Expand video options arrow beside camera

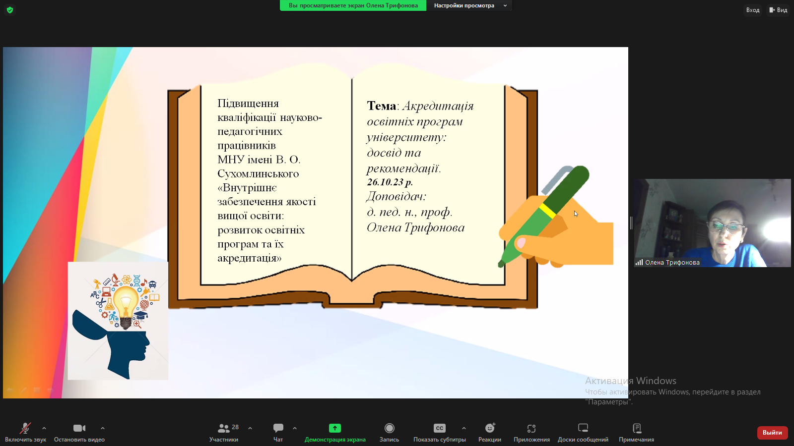103,428
